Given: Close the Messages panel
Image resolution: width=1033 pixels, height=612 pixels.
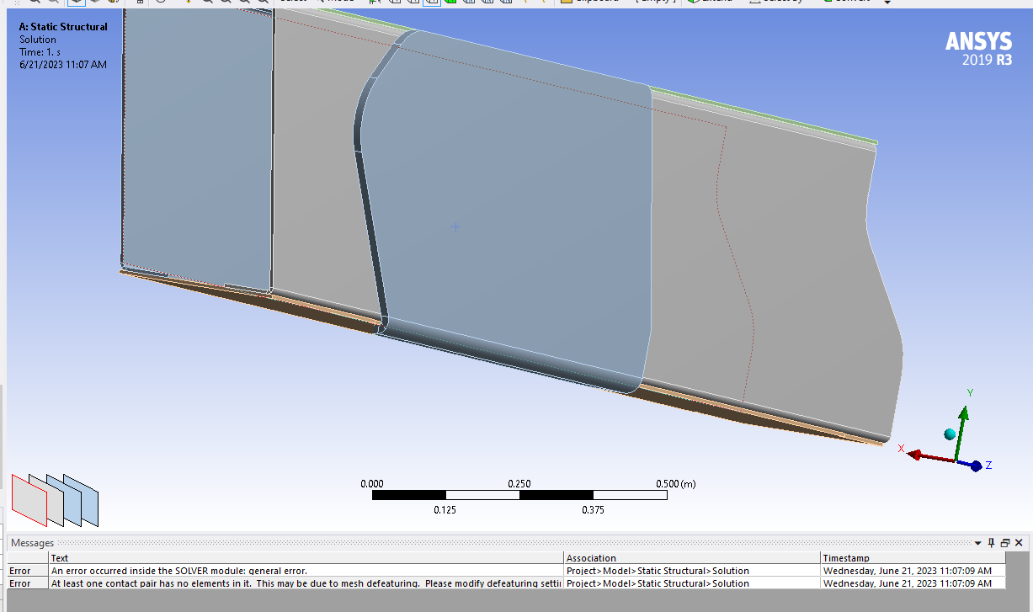Looking at the screenshot, I should point(1019,543).
